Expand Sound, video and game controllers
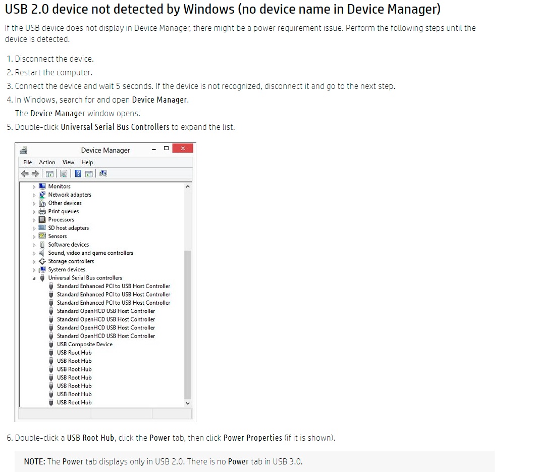The height and width of the screenshot is (472, 533). [x=34, y=254]
